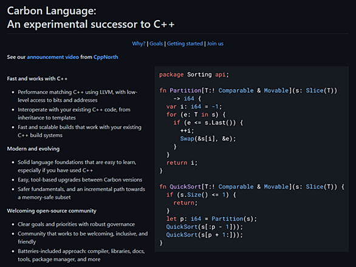This screenshot has height=267, width=356.
Task: Click the LLVM performance bullet point
Action: click(x=77, y=96)
